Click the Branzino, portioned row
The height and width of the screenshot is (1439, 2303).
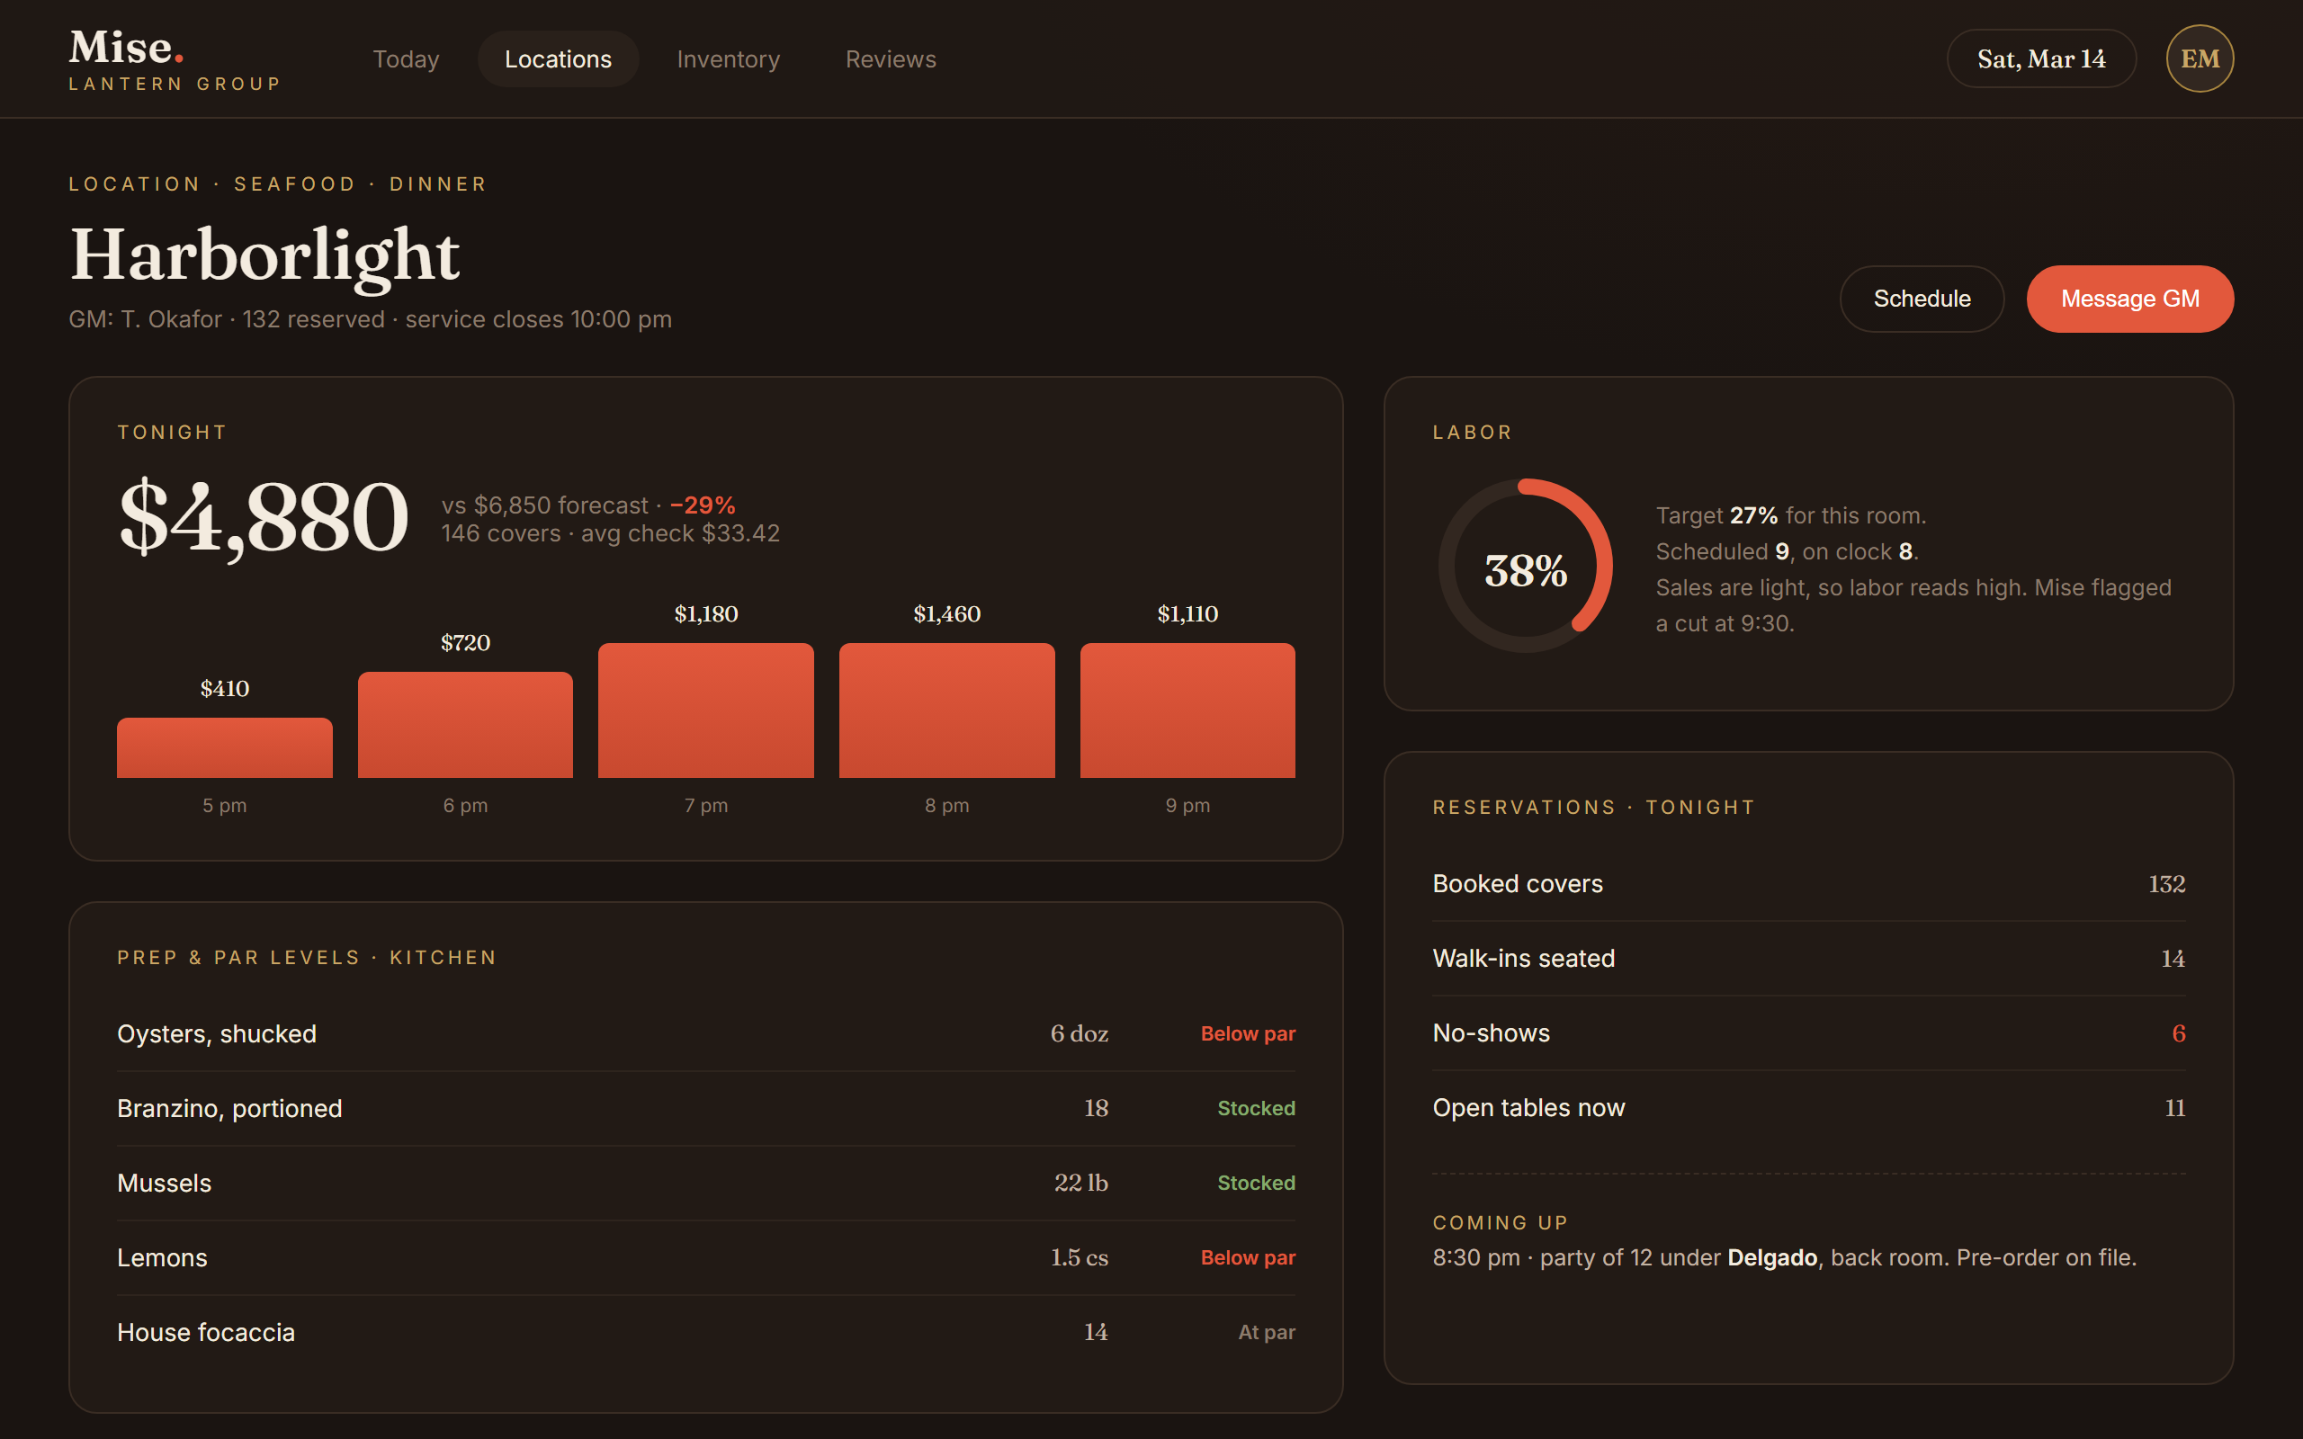706,1108
